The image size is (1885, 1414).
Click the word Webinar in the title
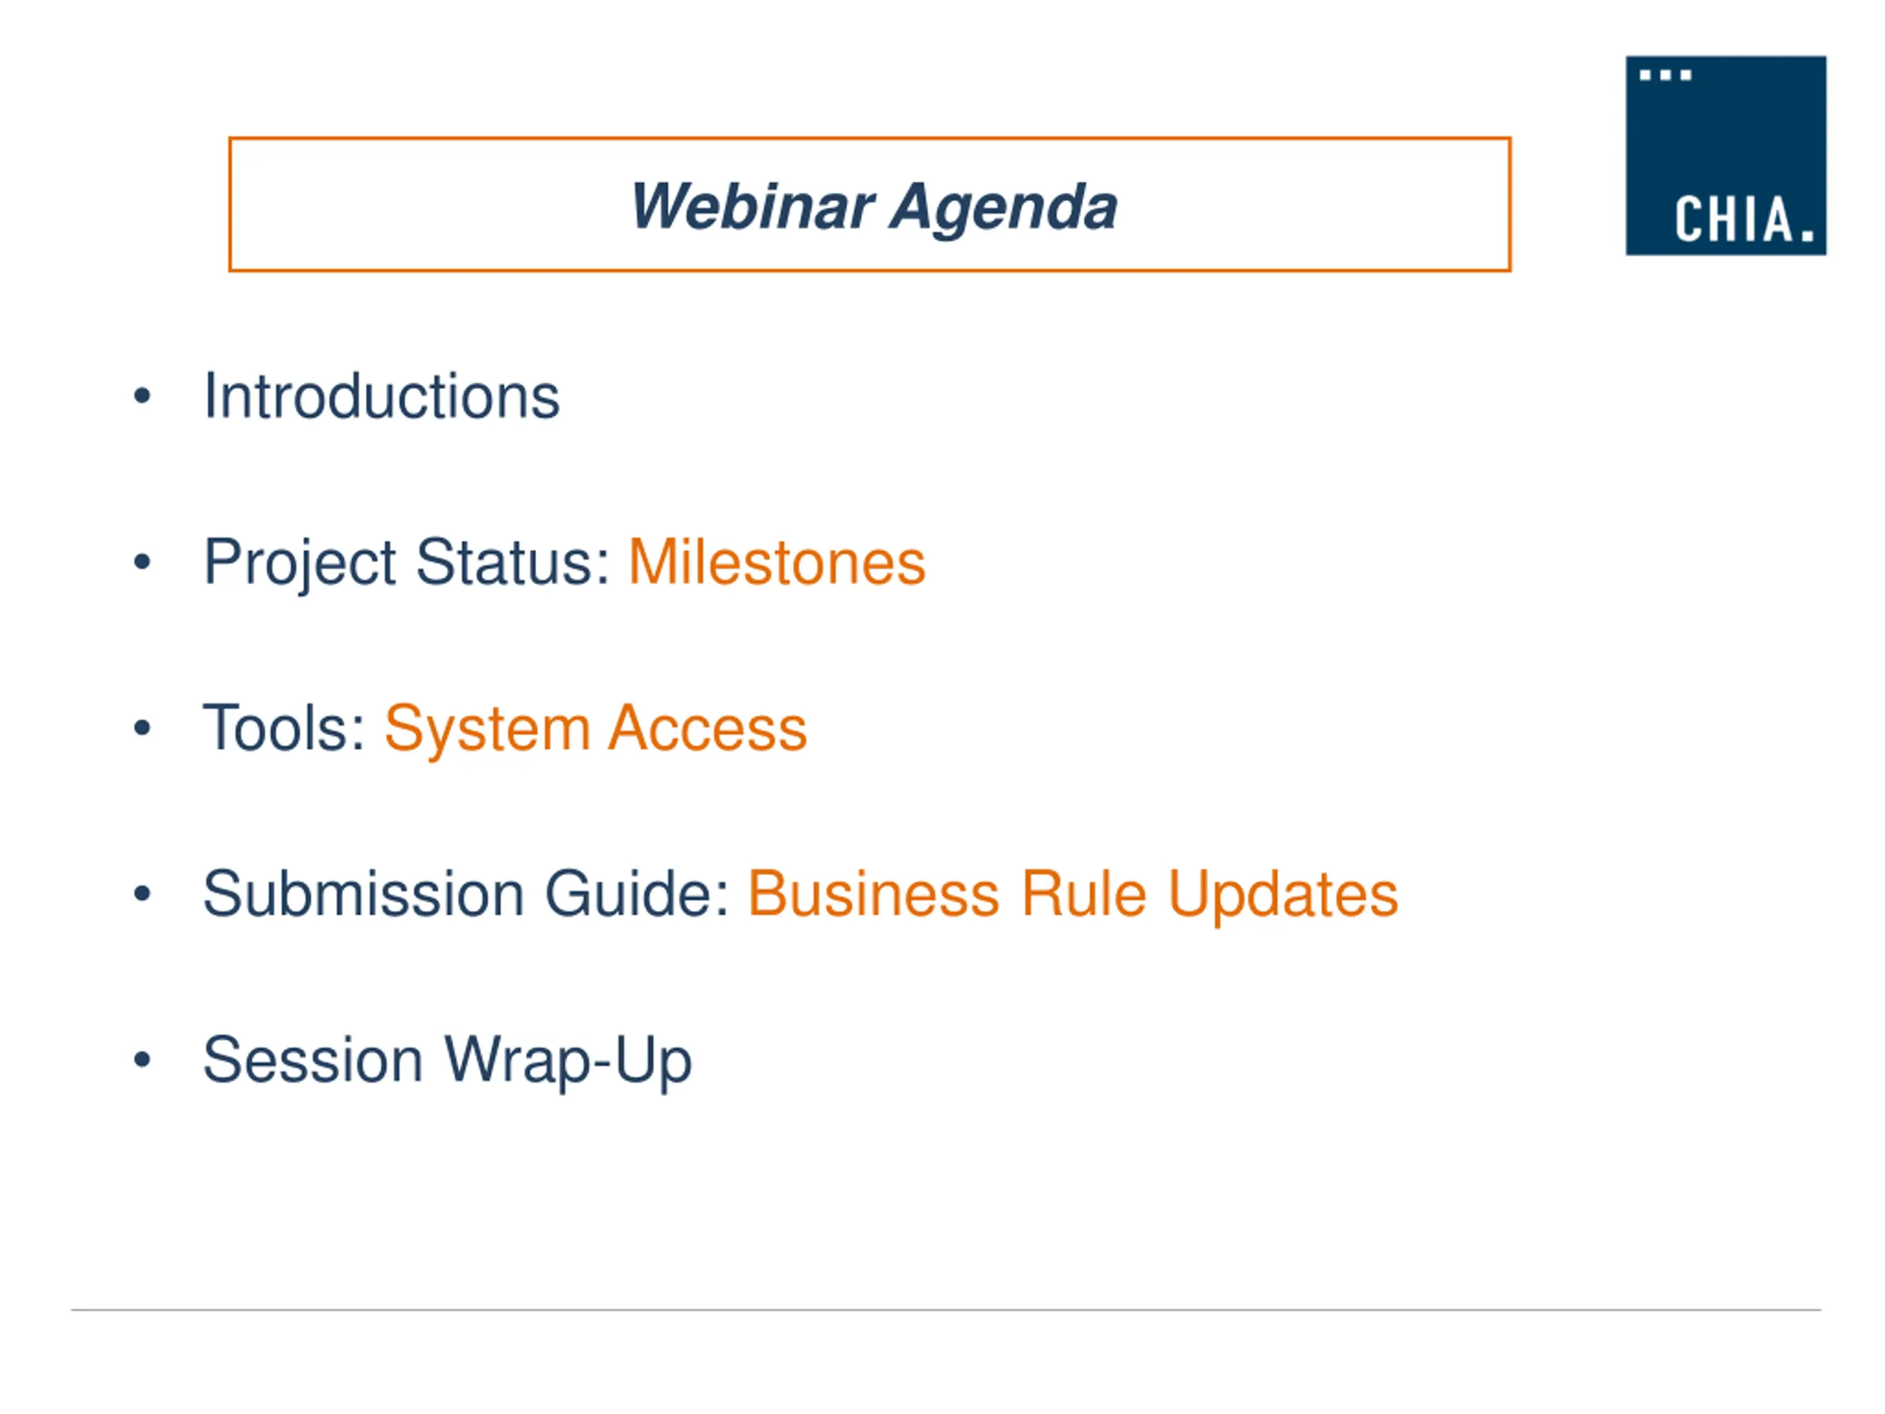click(753, 205)
